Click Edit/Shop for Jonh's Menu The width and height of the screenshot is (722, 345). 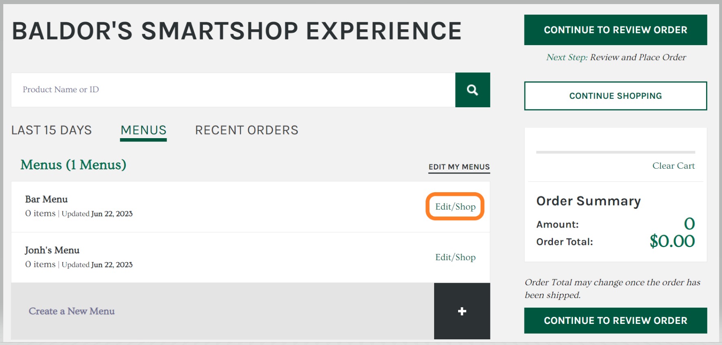click(455, 257)
